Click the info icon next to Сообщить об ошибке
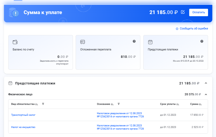The image size is (216, 137). [177, 29]
